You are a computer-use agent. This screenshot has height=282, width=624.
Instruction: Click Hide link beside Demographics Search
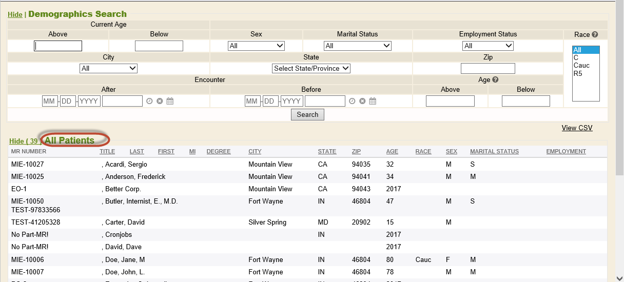coord(15,14)
